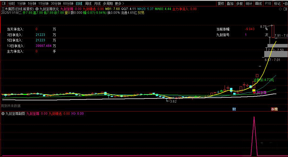This screenshot has width=288, height=157.
Task: Switch to 1分钟 chart period
Action: click(x=21, y=4)
